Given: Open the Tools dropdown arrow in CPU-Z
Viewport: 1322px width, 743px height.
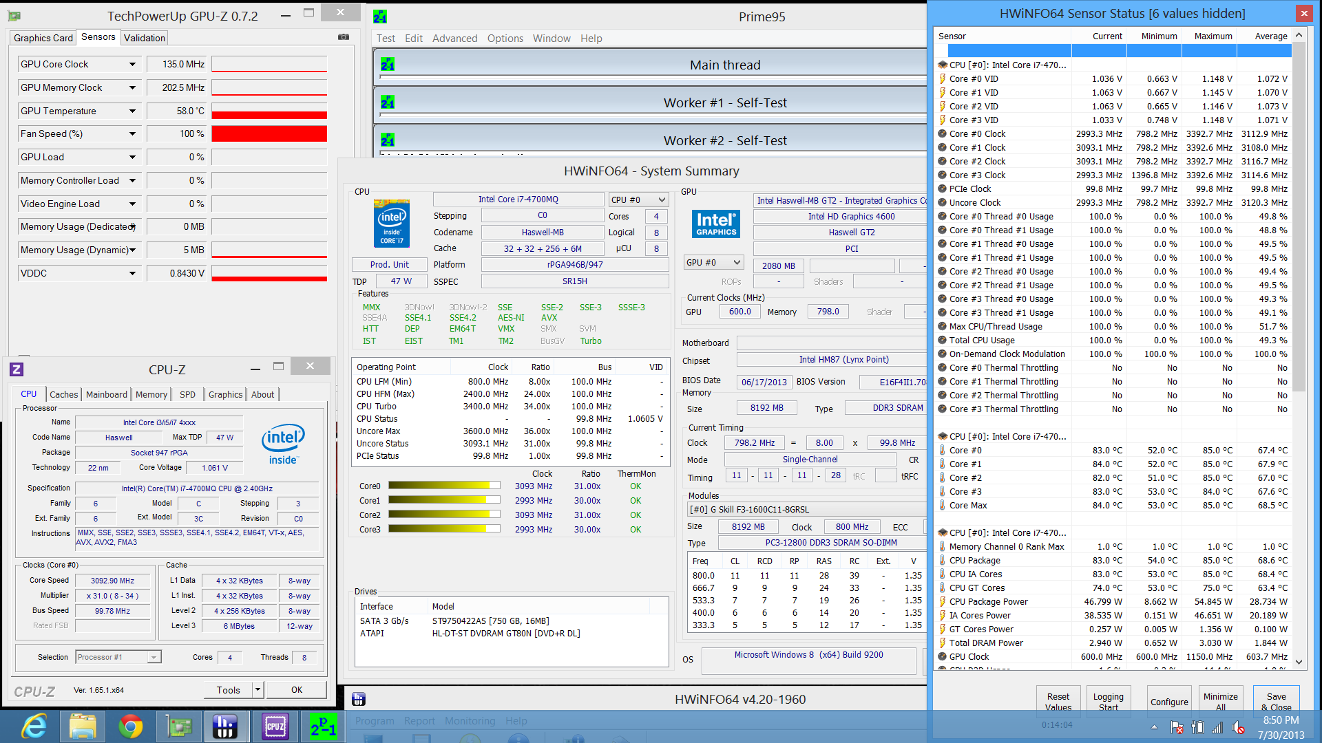Looking at the screenshot, I should click(258, 689).
